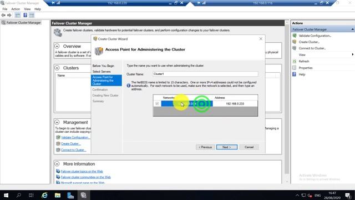
Task: Open taskbar Search
Action: [19, 195]
